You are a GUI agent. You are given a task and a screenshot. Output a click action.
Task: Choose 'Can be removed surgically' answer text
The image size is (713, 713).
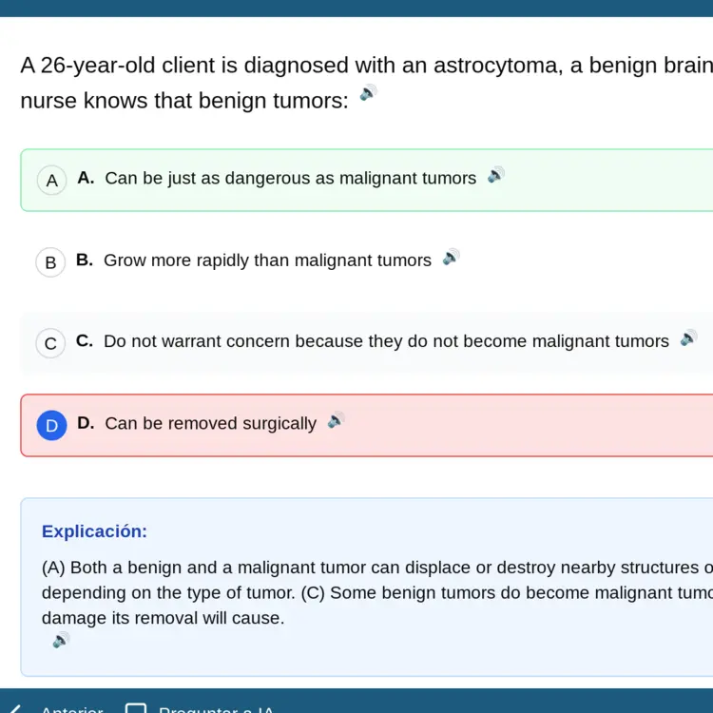tap(210, 424)
